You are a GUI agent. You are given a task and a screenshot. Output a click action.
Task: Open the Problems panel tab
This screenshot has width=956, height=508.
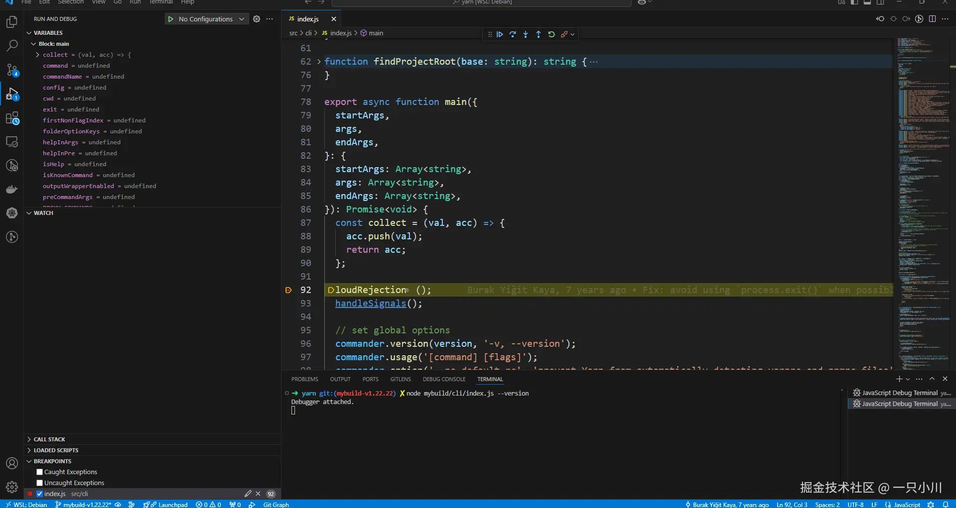click(304, 379)
